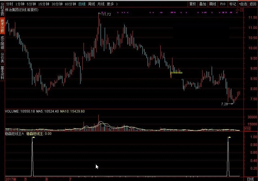This screenshot has width=258, height=181.
Task: Click the 返回 back button
Action: click(x=253, y=4)
